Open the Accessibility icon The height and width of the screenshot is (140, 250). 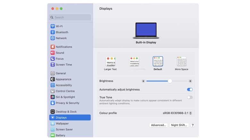point(53,85)
